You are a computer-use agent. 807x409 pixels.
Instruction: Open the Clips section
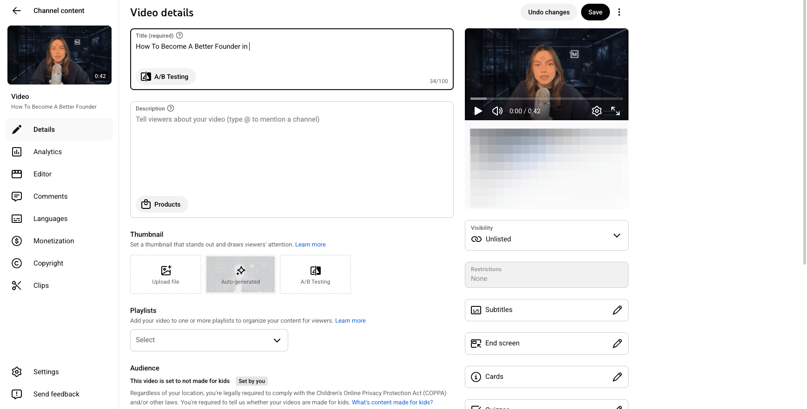tap(59, 286)
